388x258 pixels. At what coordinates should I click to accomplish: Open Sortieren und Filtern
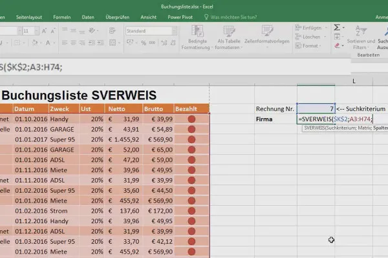[361, 37]
